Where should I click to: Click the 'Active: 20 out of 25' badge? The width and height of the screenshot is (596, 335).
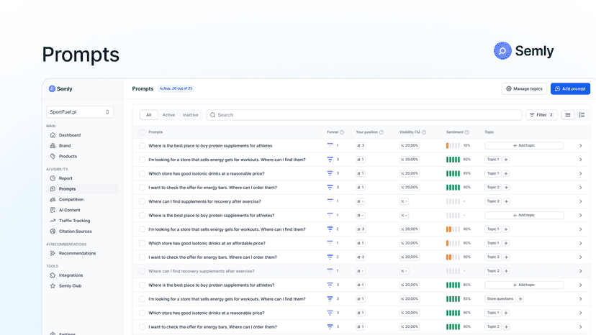(176, 88)
